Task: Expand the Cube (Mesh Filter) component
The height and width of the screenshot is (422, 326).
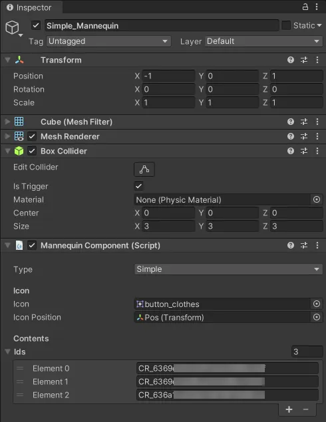Action: (7, 122)
